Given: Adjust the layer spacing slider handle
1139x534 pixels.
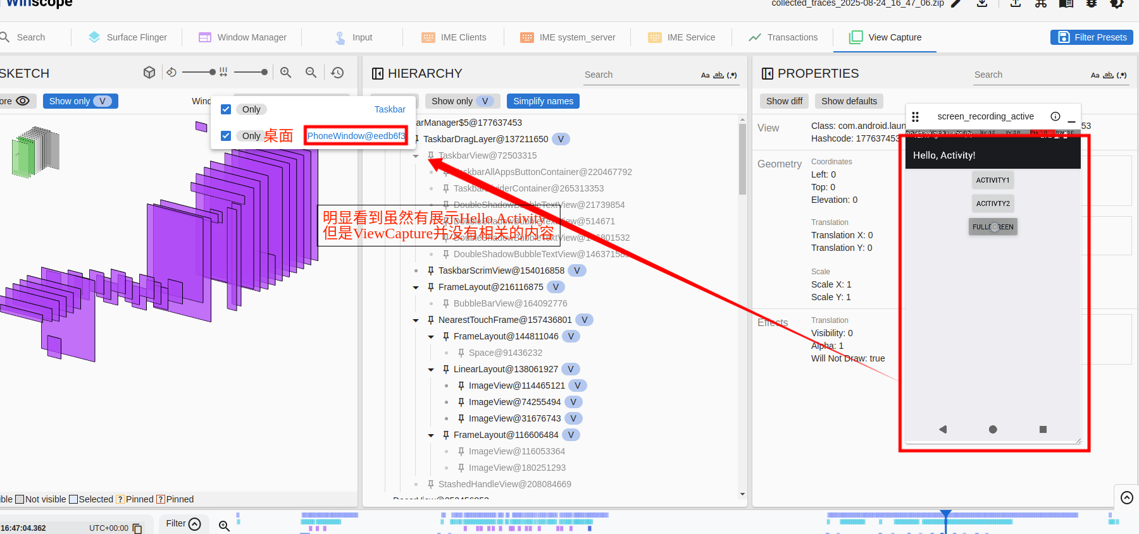Looking at the screenshot, I should (265, 73).
